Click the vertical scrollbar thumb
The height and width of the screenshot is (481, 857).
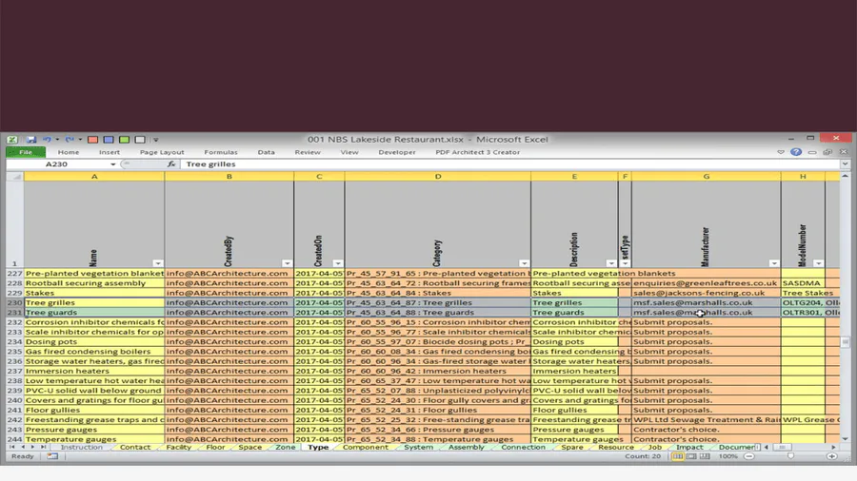[845, 342]
